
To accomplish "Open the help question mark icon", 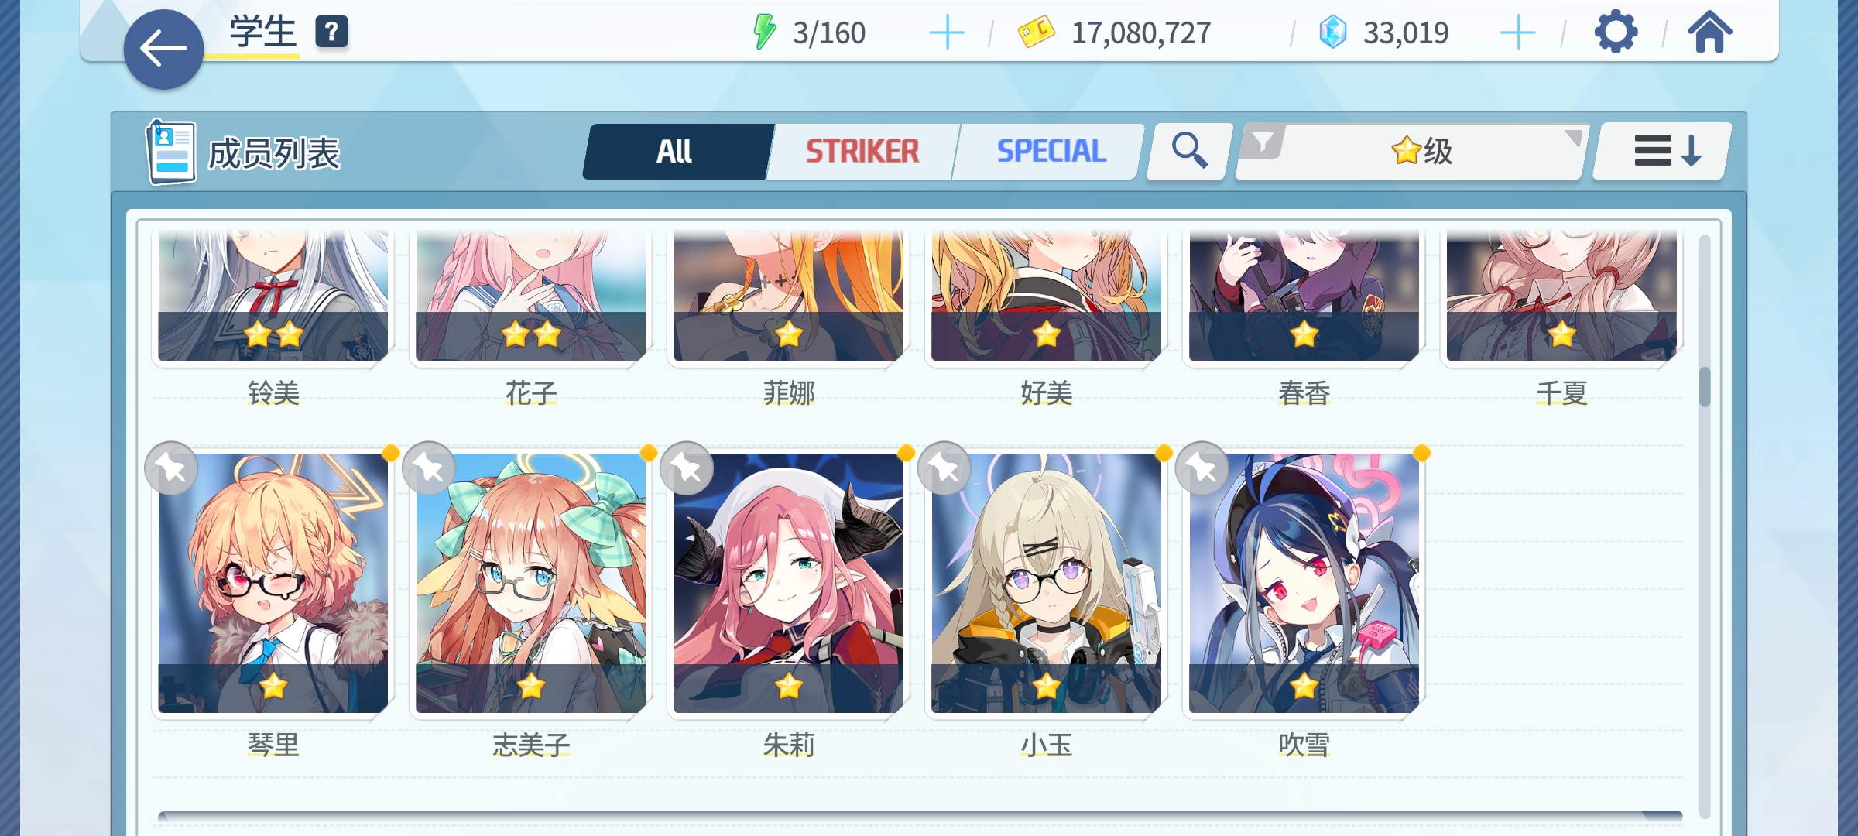I will tap(331, 33).
